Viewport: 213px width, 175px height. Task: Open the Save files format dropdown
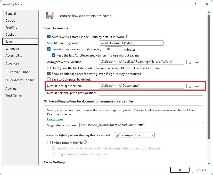click(161, 43)
